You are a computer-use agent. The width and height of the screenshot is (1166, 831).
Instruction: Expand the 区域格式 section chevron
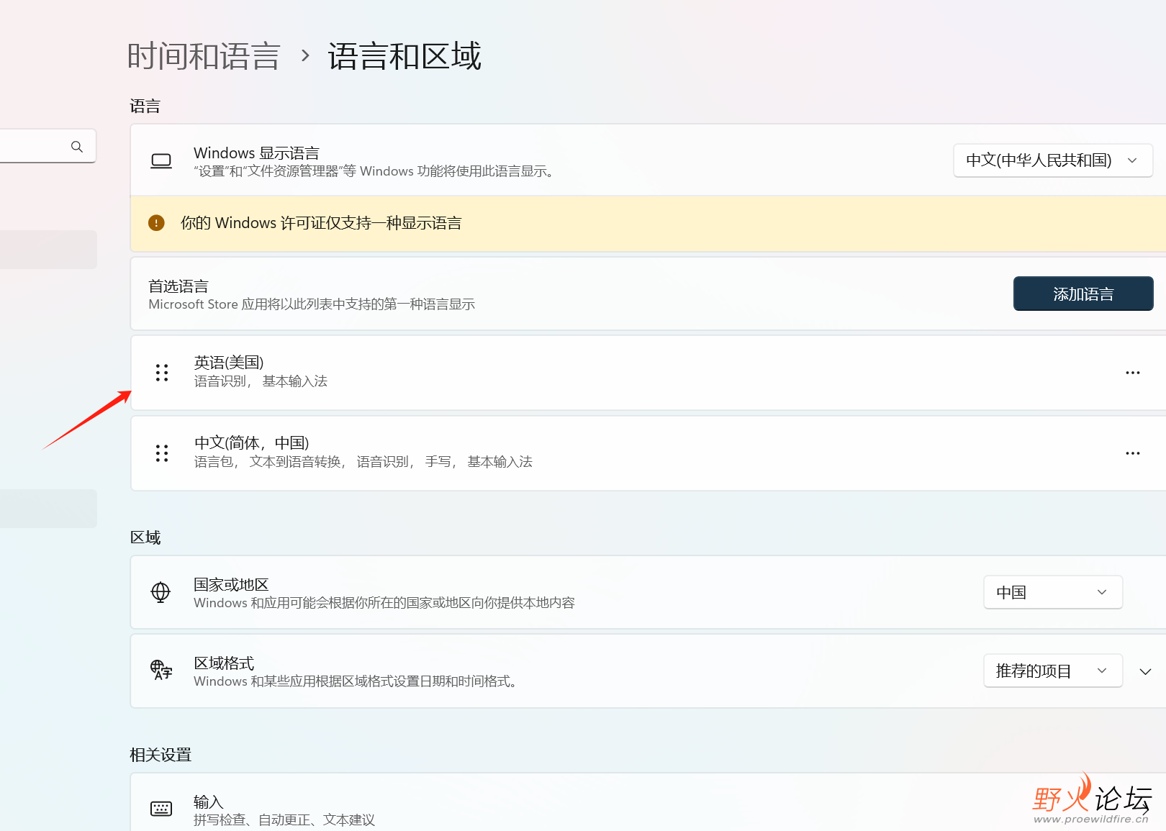click(x=1145, y=671)
